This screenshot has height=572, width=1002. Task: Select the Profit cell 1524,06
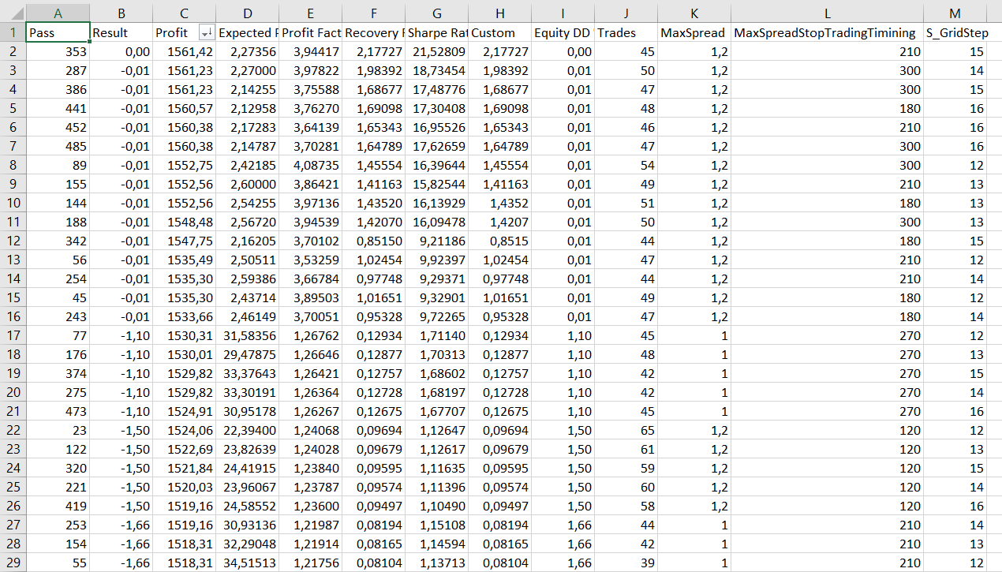click(x=184, y=430)
